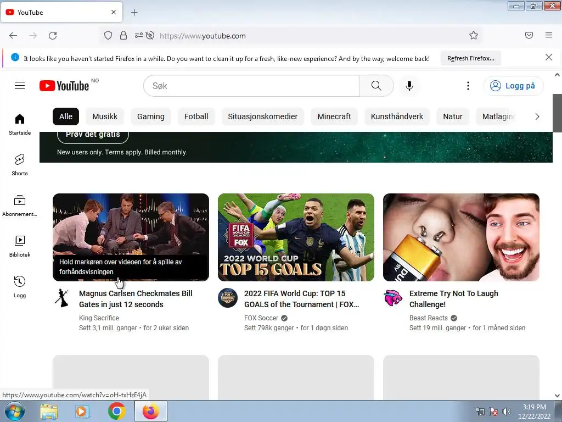This screenshot has width=562, height=422.
Task: Open Google Chrome from taskbar
Action: pyautogui.click(x=117, y=411)
